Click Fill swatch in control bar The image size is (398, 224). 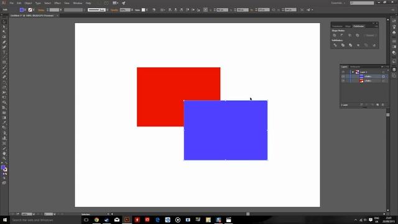click(22, 10)
